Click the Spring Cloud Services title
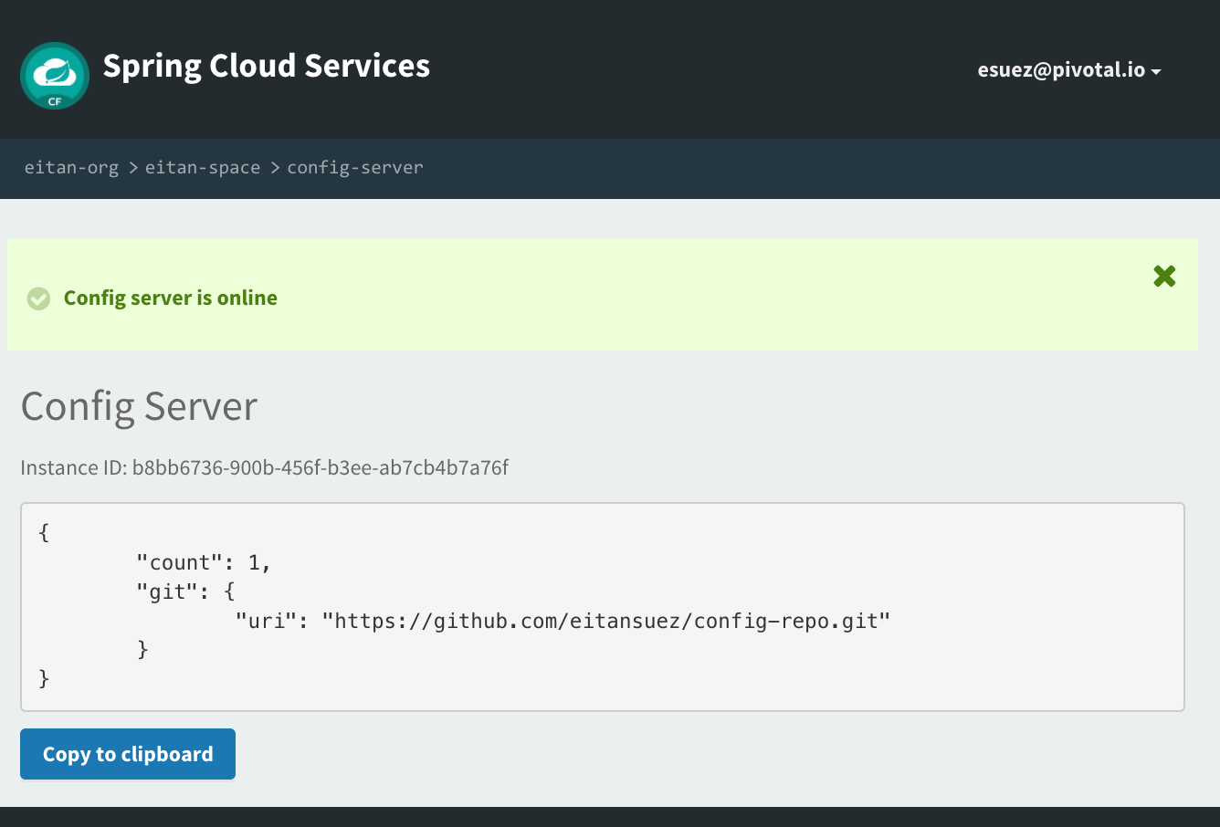The height and width of the screenshot is (827, 1220). (x=267, y=66)
